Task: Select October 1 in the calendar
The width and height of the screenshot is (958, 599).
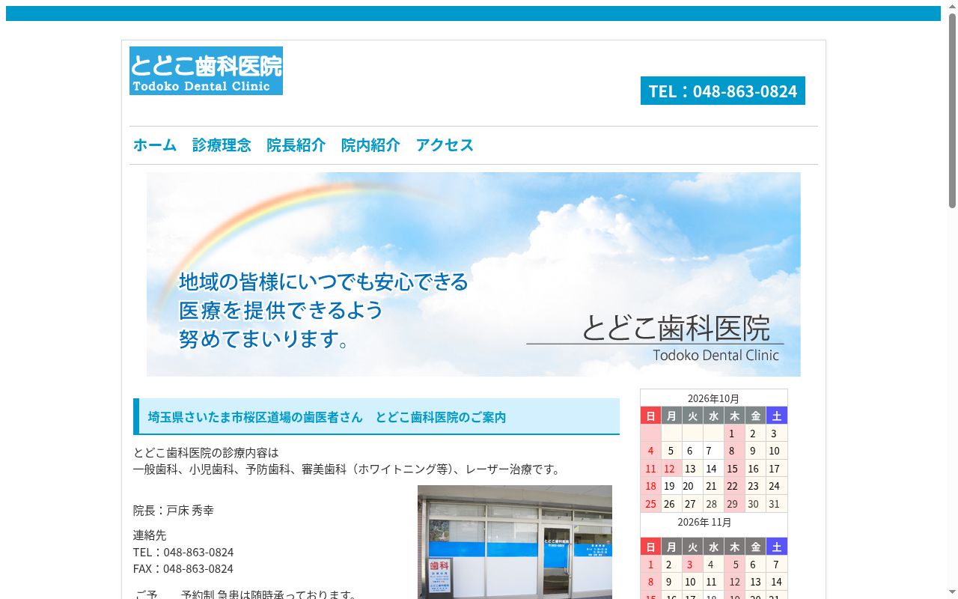Action: pos(734,434)
